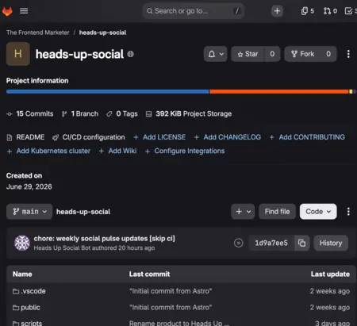Click yellow segment of language bar
Screen dimensions: 357x326
click(x=351, y=91)
